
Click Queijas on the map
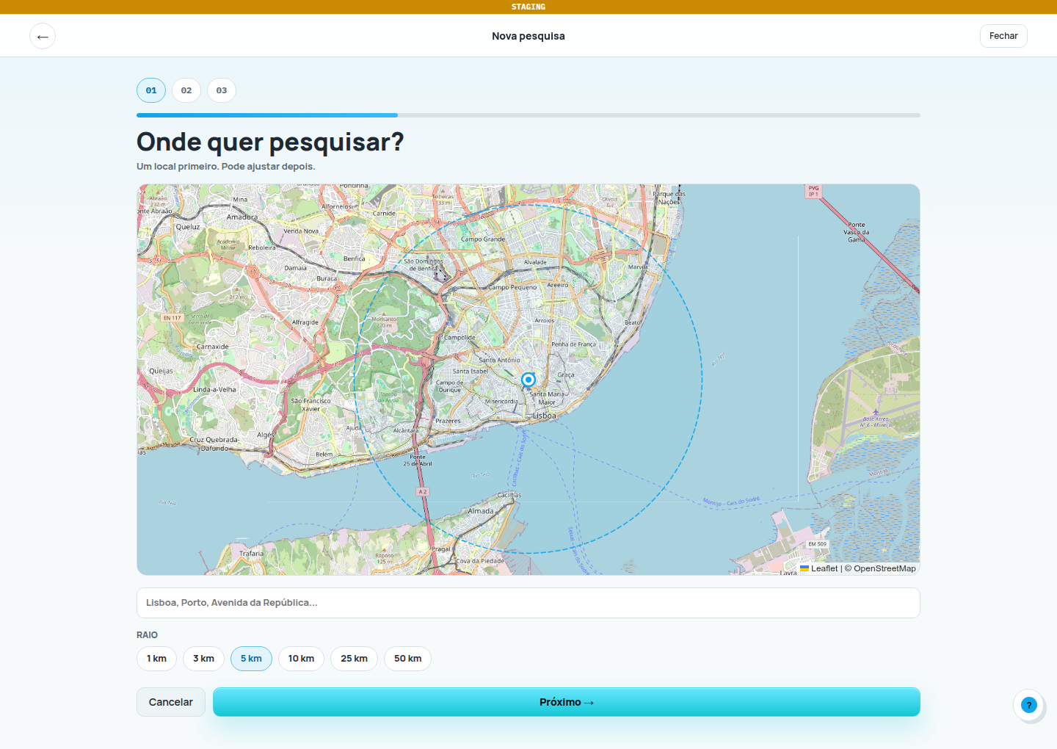[161, 371]
